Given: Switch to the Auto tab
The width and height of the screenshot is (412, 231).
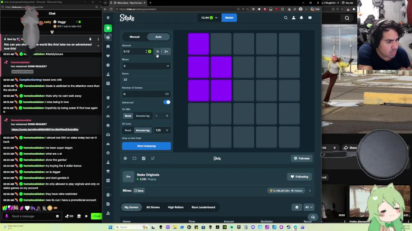Looking at the screenshot, I should (158, 37).
